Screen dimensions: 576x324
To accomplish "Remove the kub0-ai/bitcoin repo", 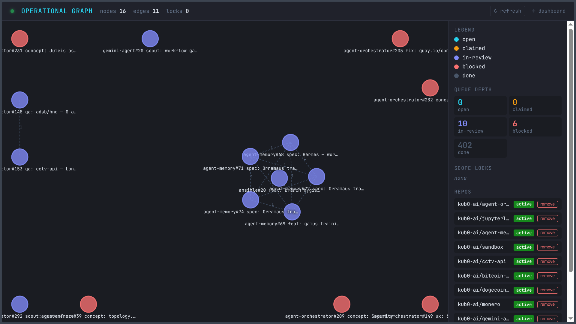I will (547, 276).
